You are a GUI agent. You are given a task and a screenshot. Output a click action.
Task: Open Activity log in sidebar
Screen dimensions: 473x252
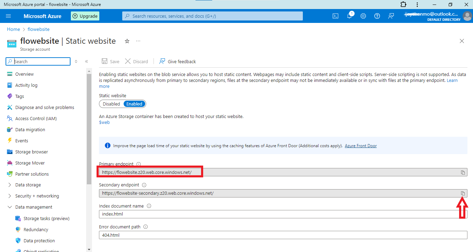[x=26, y=85]
